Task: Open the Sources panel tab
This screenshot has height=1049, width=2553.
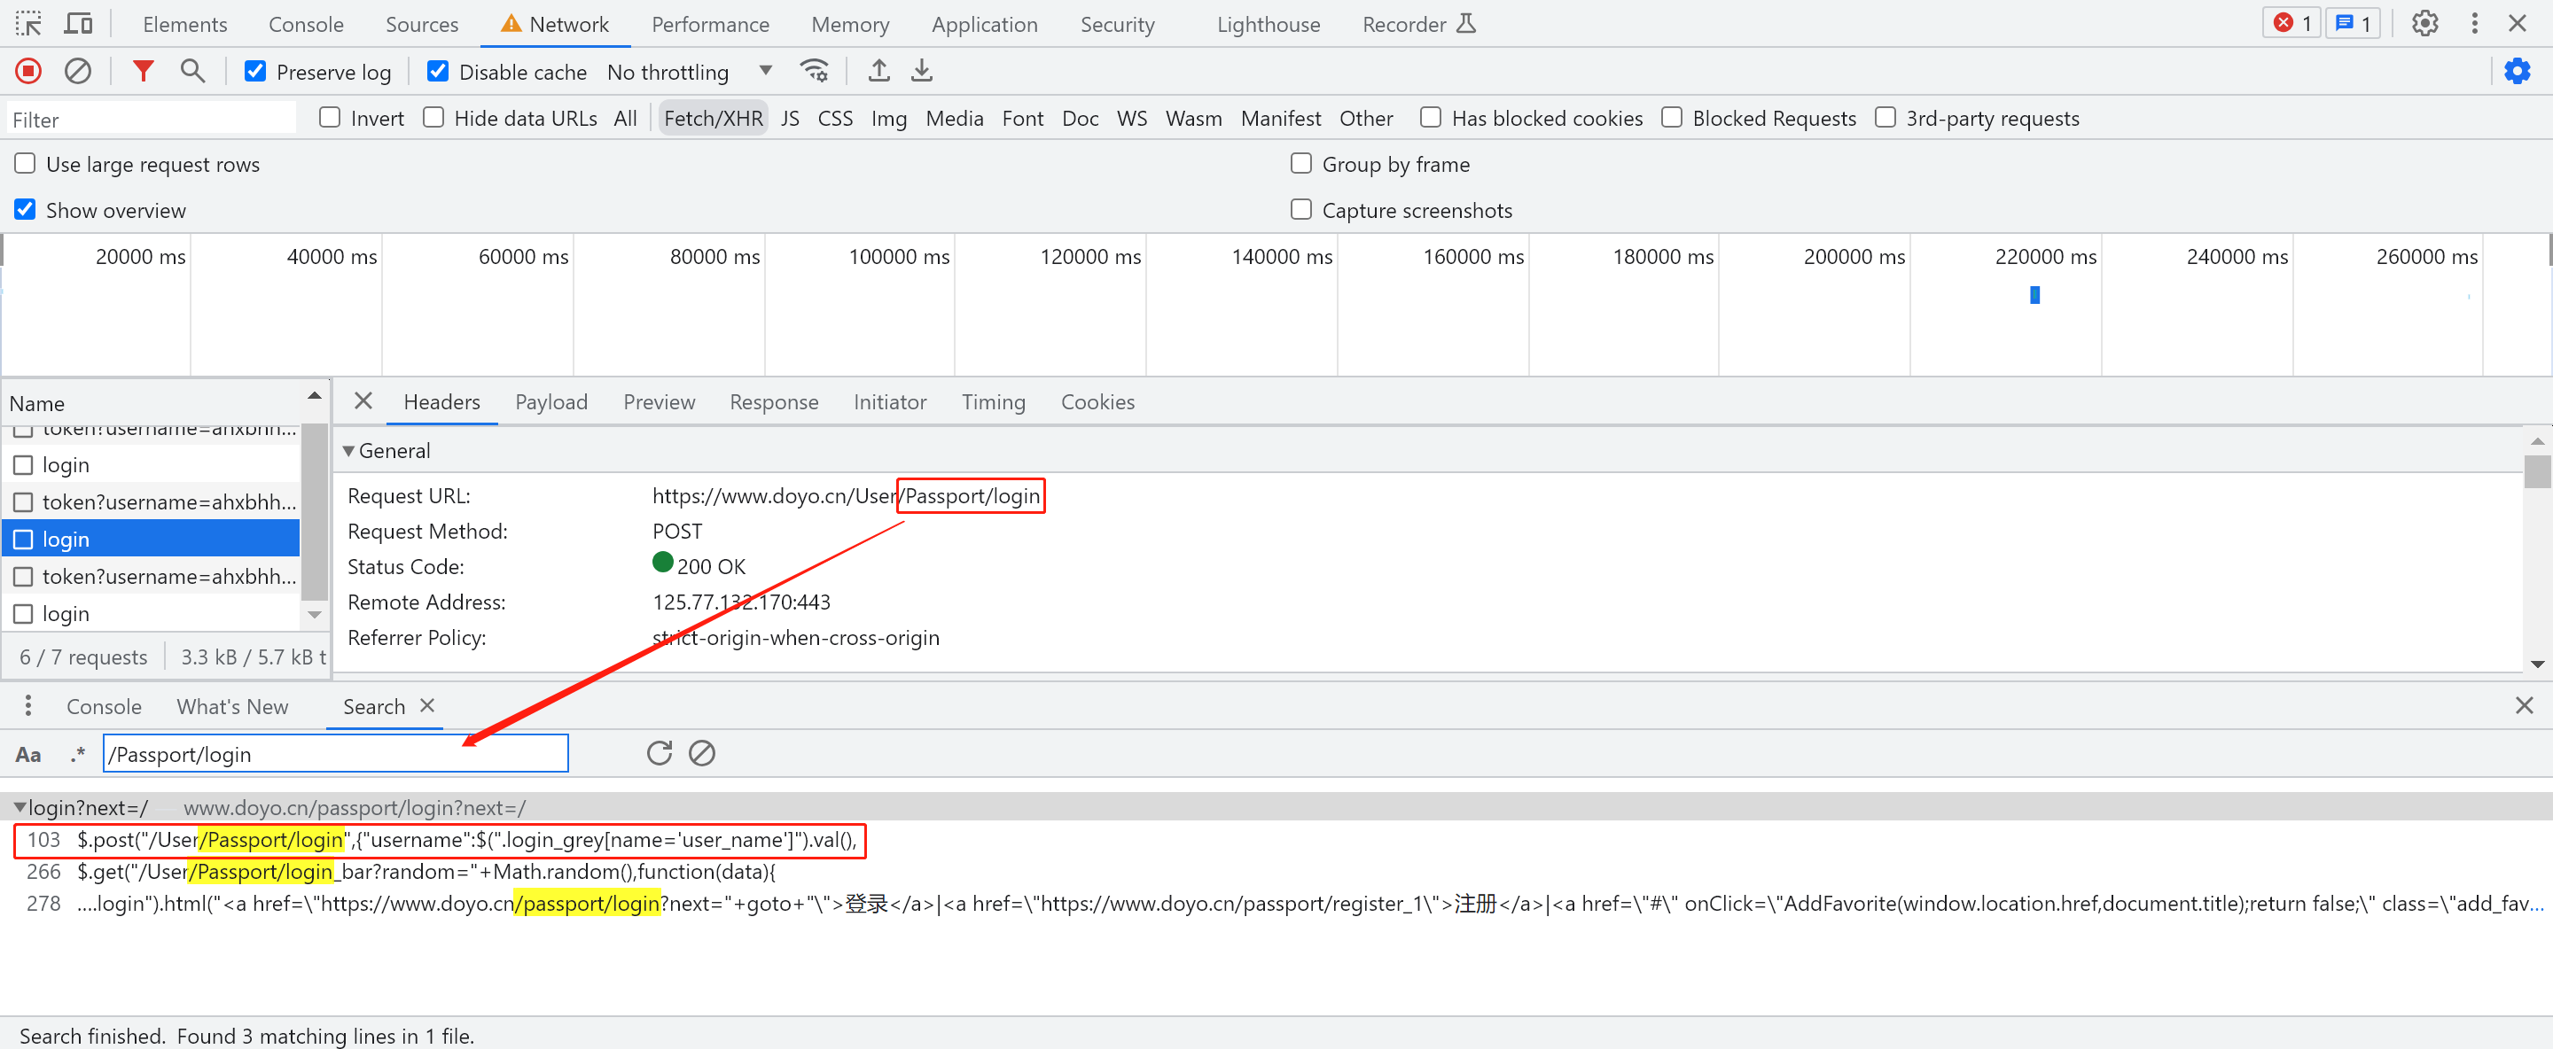Action: click(x=421, y=24)
